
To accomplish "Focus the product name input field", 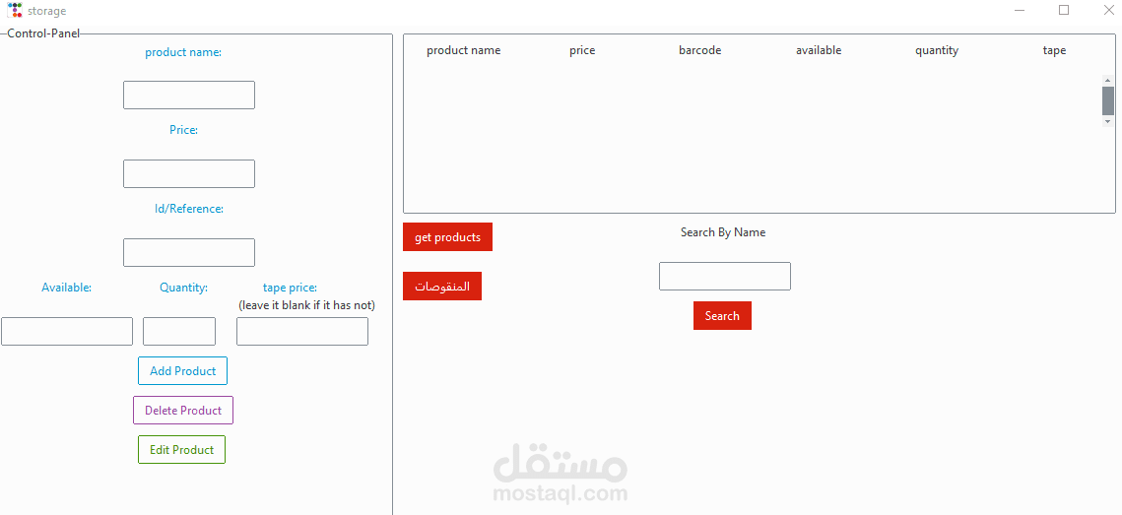I will point(189,96).
